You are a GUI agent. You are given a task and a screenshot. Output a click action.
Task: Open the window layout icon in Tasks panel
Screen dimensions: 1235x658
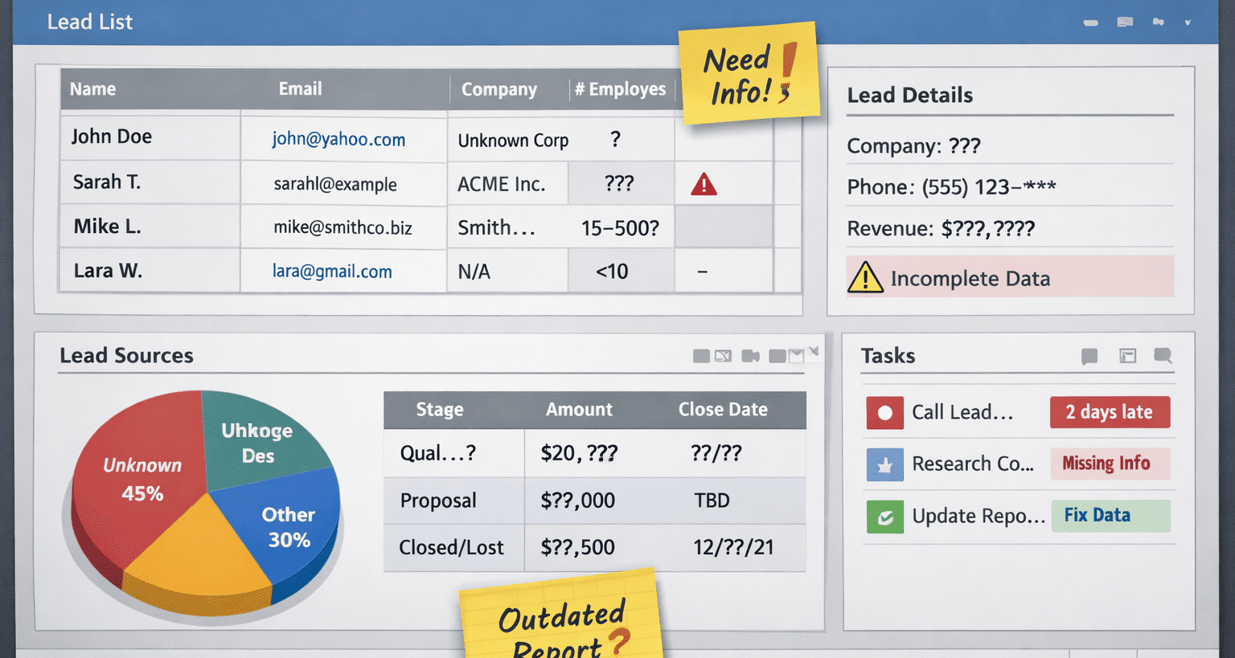[x=1127, y=356]
